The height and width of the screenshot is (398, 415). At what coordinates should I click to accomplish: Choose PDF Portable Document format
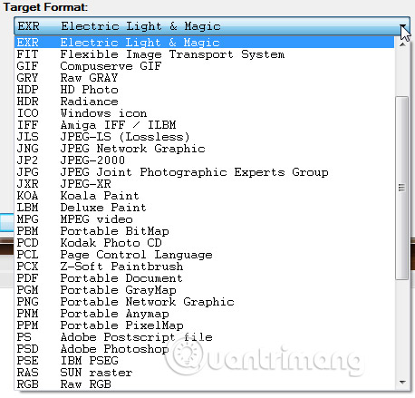point(205,278)
